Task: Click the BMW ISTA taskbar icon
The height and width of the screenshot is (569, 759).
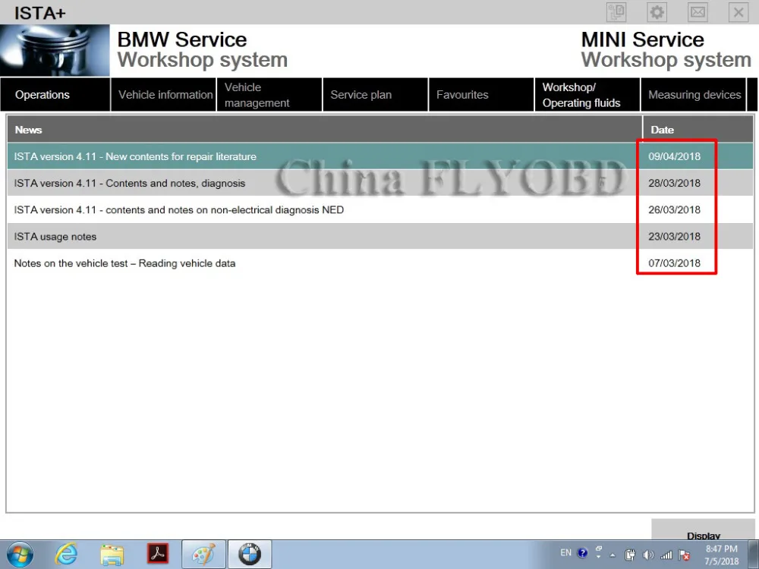Action: pos(249,555)
